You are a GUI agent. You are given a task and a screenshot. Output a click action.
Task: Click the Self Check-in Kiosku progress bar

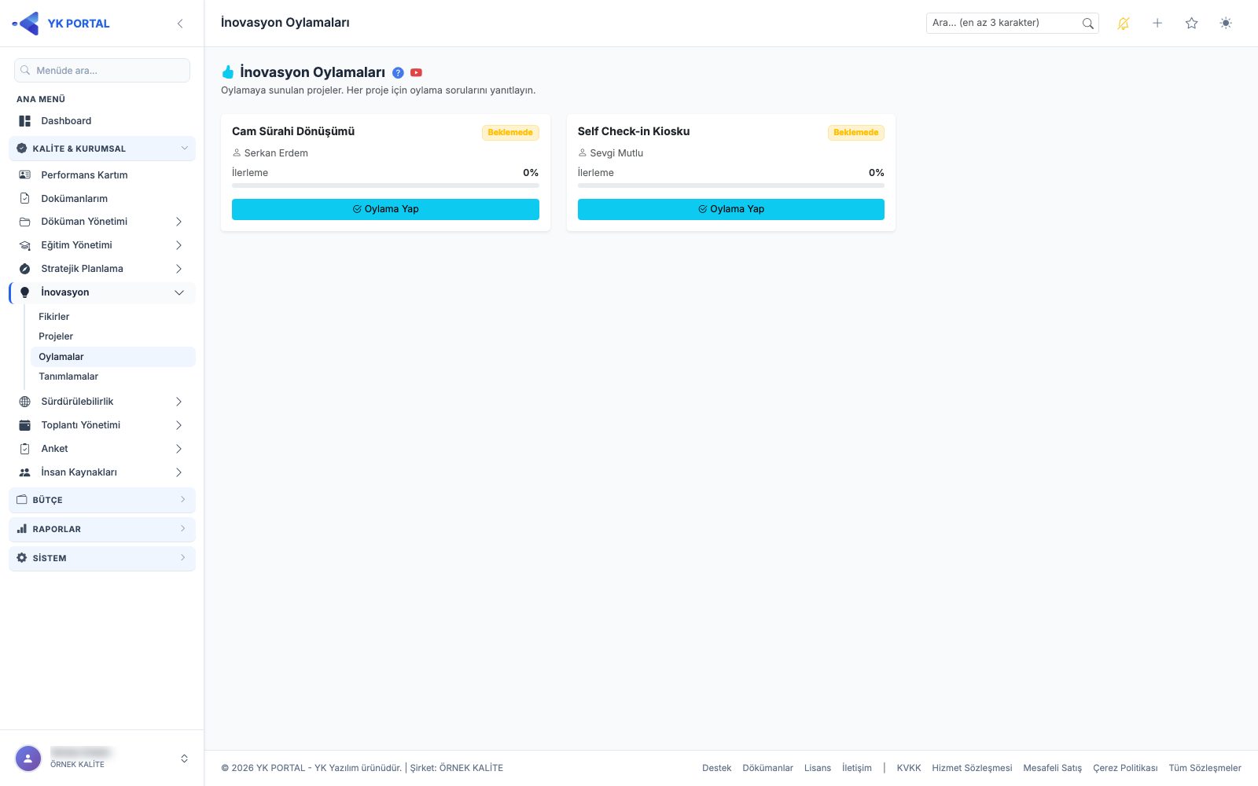(x=731, y=185)
